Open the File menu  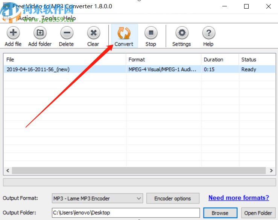[7, 18]
